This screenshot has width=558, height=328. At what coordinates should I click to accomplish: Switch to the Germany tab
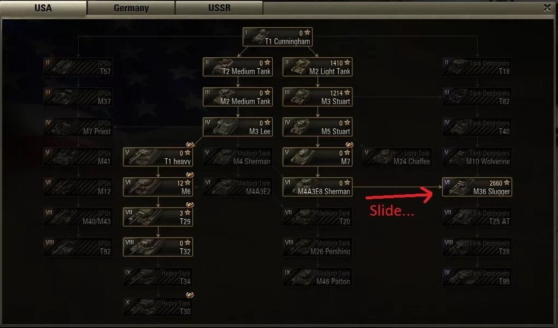pyautogui.click(x=131, y=8)
